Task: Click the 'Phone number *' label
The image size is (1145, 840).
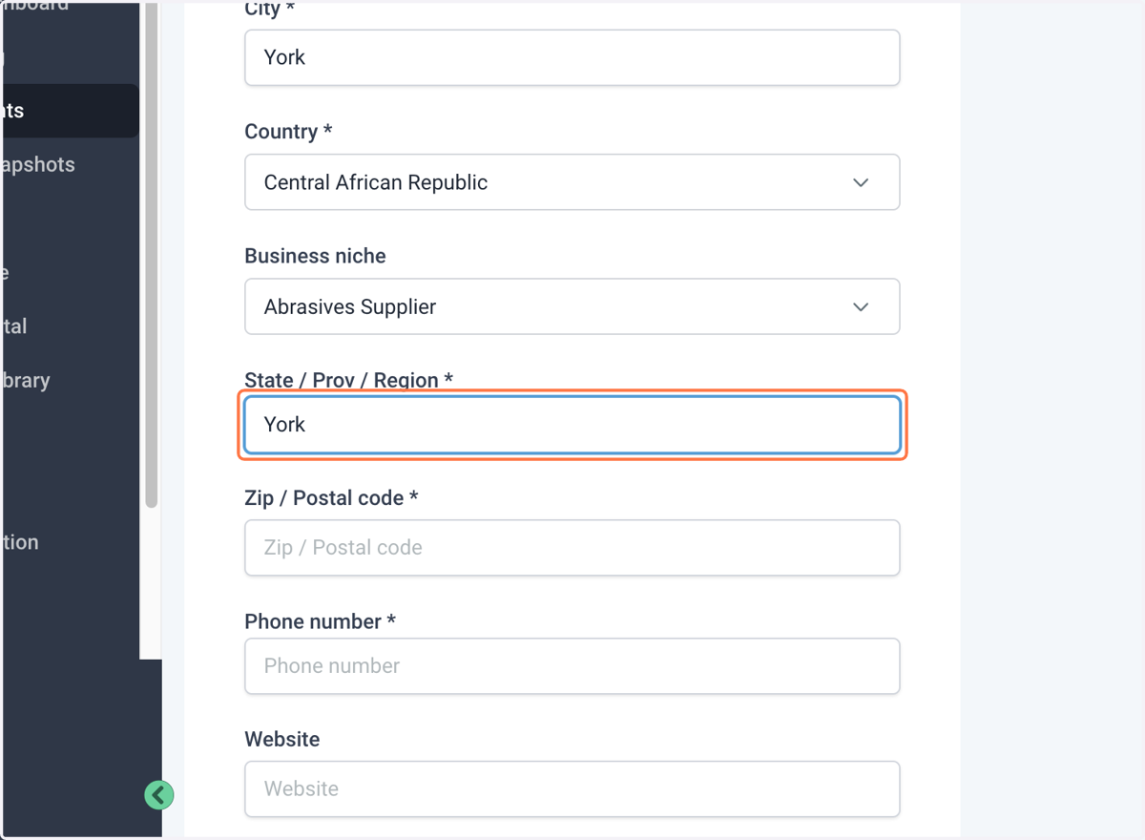Action: tap(320, 621)
